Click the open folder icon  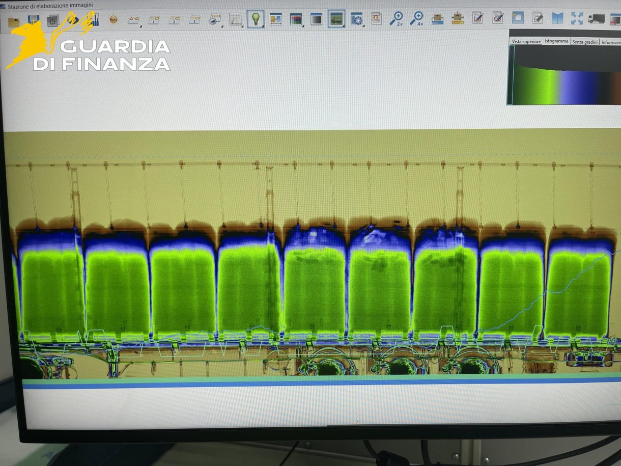coord(14,21)
